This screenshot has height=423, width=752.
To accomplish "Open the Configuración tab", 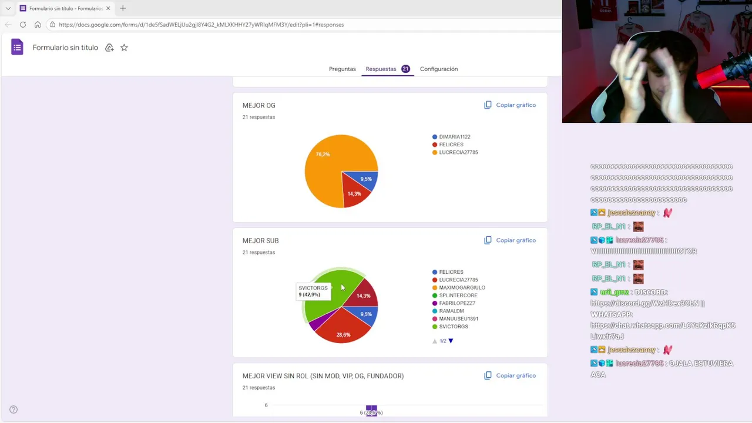I will tap(439, 69).
